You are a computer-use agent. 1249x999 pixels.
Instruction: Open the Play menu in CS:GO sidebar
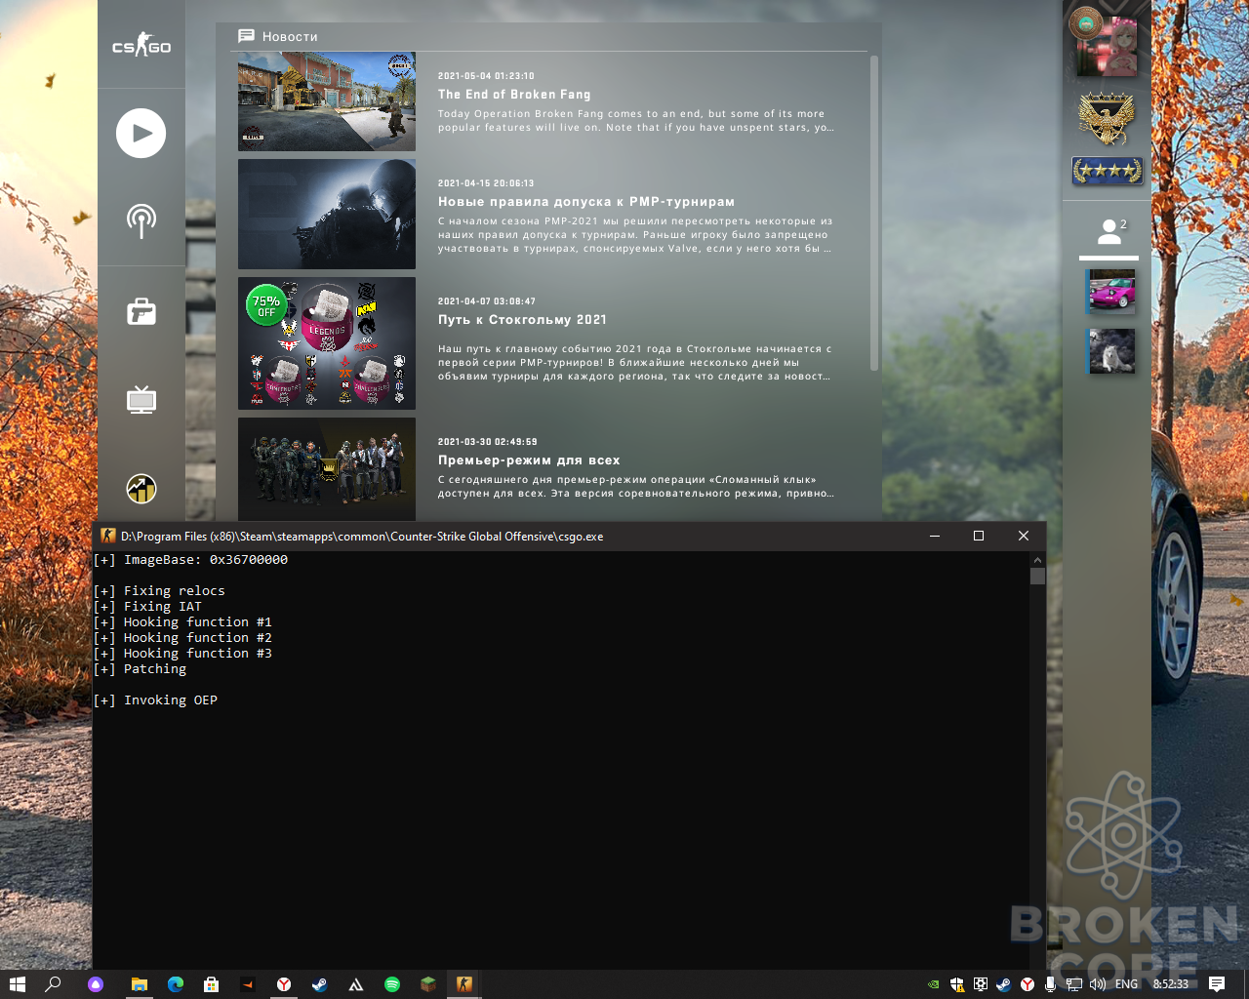pos(141,133)
